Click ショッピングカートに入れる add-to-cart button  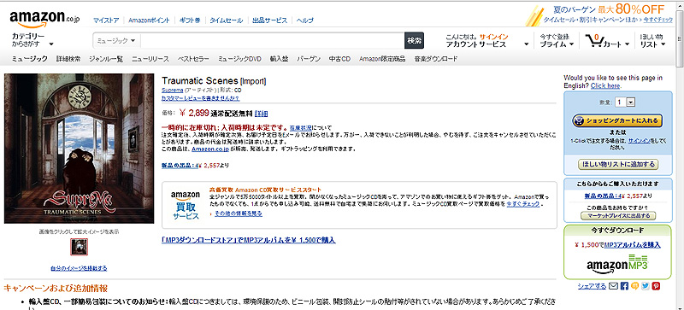click(x=616, y=120)
